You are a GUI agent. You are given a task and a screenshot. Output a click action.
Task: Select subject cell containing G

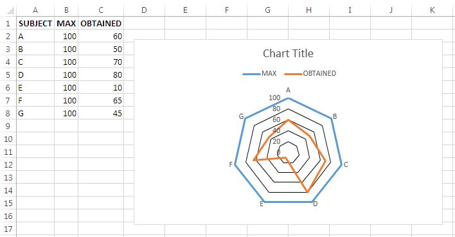[x=35, y=113]
